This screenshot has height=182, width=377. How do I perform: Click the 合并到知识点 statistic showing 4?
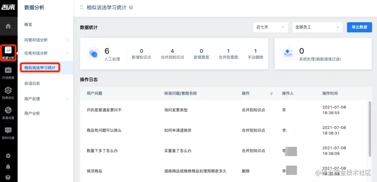coord(172,54)
